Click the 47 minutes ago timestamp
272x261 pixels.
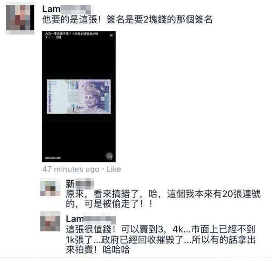[x=71, y=169]
